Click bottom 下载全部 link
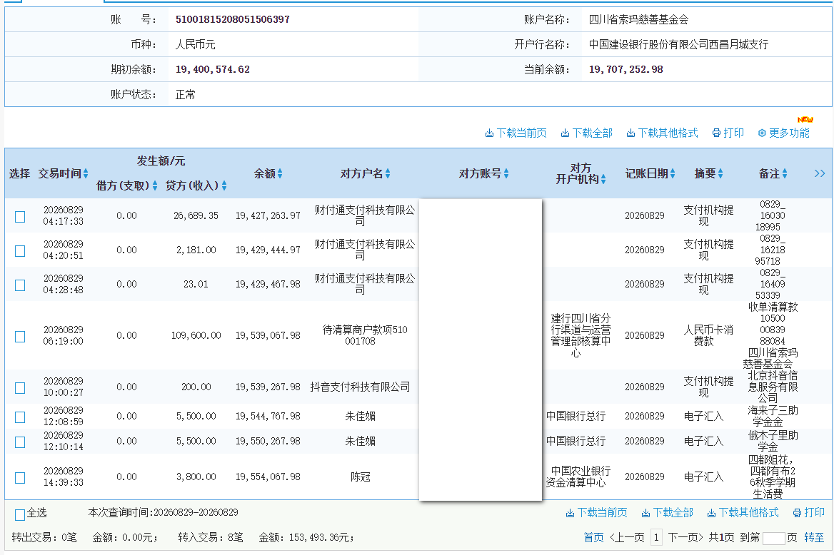The height and width of the screenshot is (555, 834). point(668,512)
